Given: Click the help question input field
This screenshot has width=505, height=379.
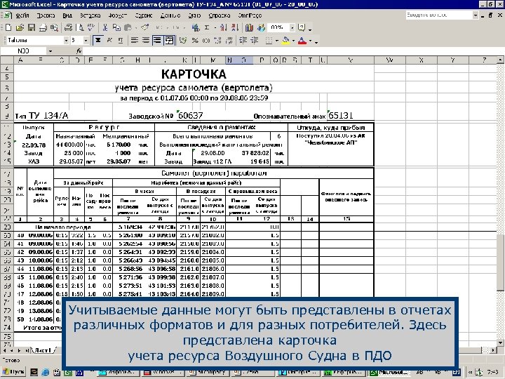Looking at the screenshot, I should (x=439, y=15).
